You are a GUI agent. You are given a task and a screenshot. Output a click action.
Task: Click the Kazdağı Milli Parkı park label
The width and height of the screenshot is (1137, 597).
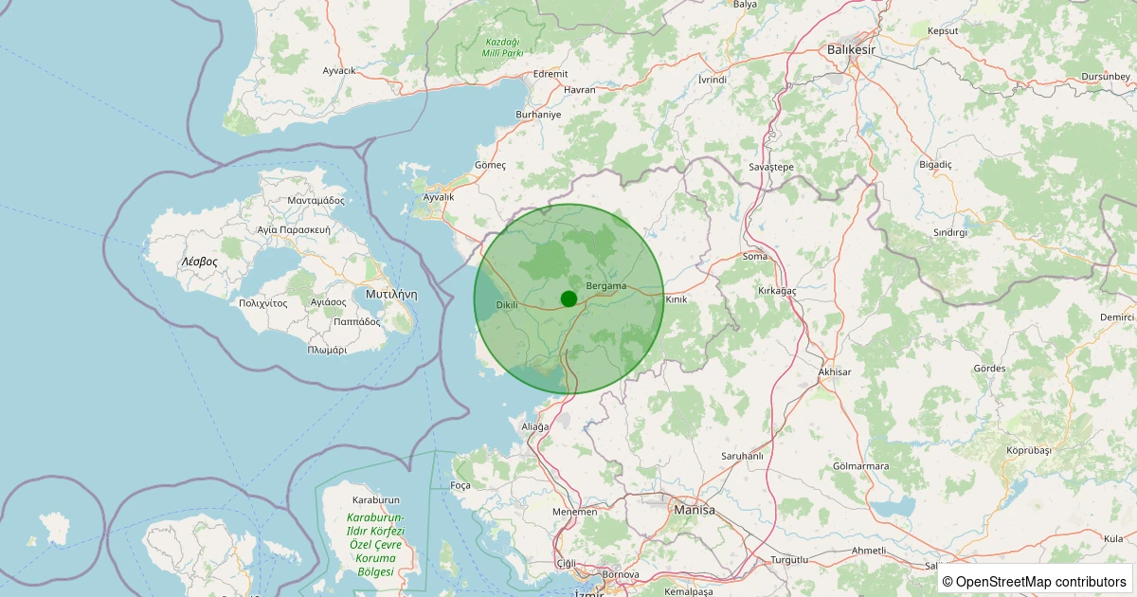(x=504, y=47)
